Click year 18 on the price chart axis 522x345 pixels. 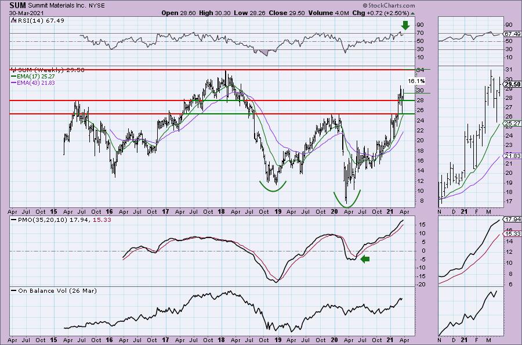tap(221, 211)
